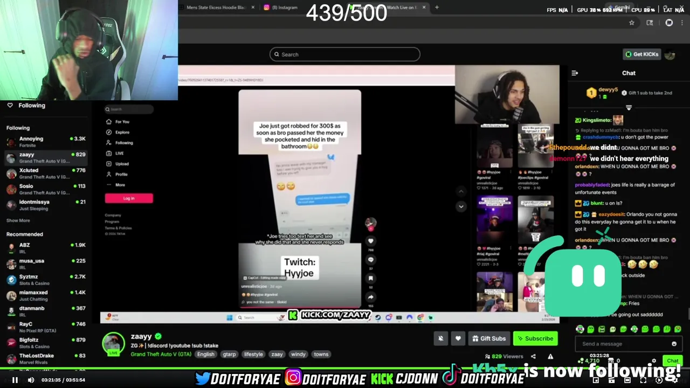Viewport: 690px width, 388px height.
Task: Expand the chat leaderboard chevron
Action: pyautogui.click(x=629, y=108)
